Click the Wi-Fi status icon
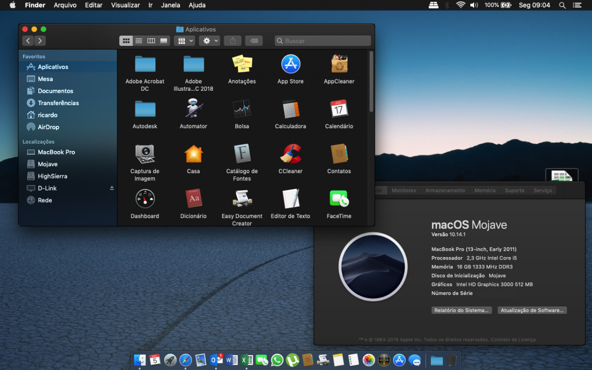 point(461,5)
